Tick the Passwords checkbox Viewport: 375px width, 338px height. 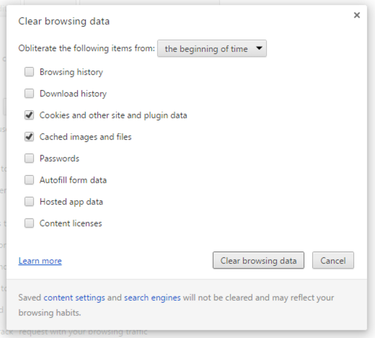(29, 158)
